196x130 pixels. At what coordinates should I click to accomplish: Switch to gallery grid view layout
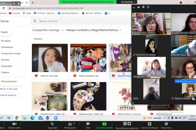[148, 7]
